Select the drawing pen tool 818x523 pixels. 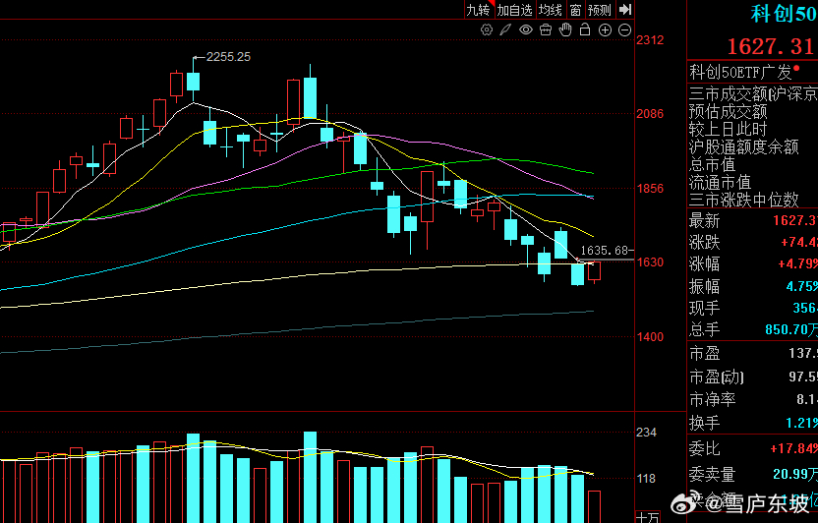[505, 29]
